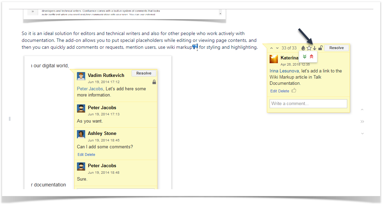385x206 pixels.
Task: Go to previous comment with up chevron
Action: click(271, 48)
